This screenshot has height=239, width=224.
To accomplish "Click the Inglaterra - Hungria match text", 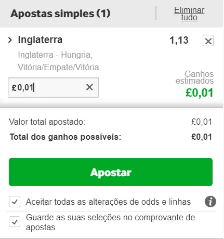I will coord(55,55).
